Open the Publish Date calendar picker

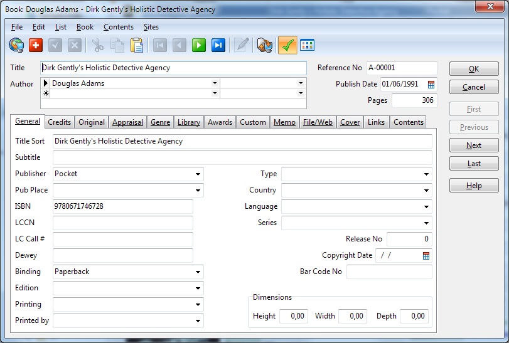point(431,85)
